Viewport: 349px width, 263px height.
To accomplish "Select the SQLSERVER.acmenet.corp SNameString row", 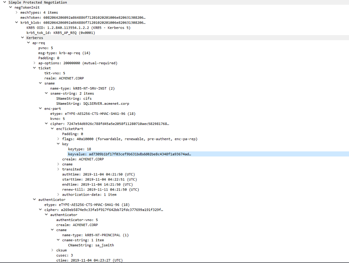I will [92, 104].
